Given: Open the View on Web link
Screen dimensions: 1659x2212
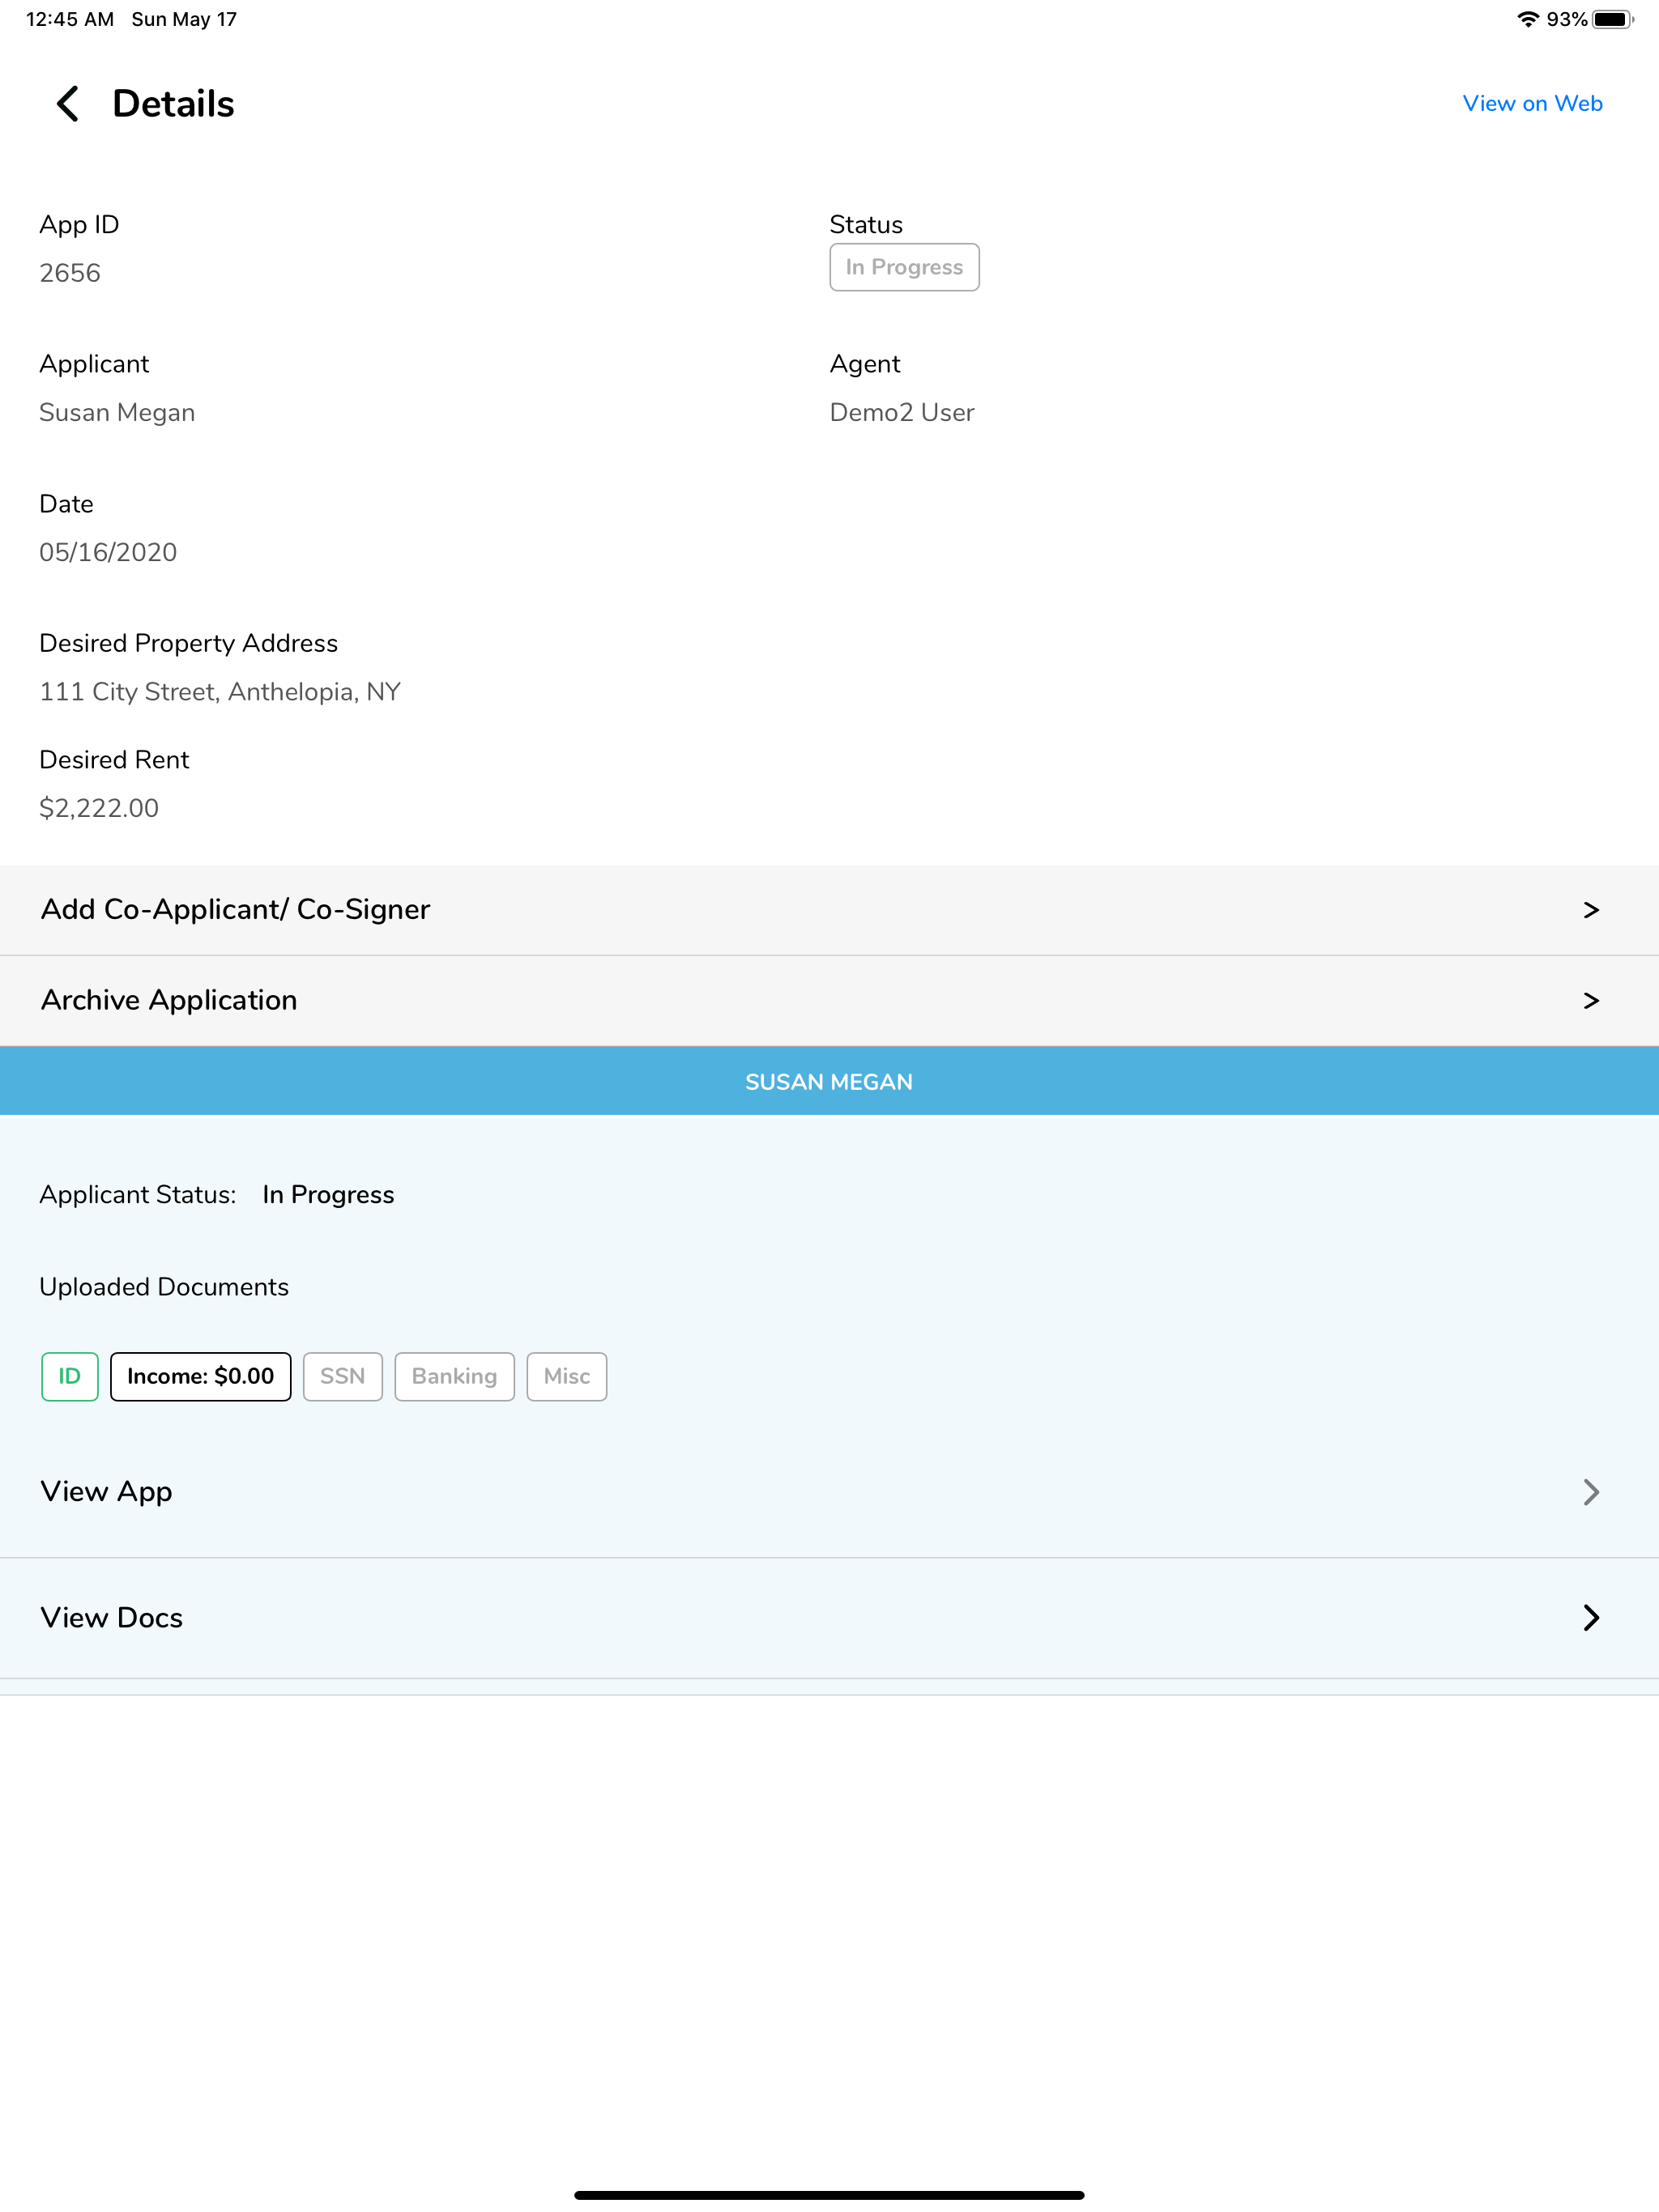Looking at the screenshot, I should point(1532,103).
